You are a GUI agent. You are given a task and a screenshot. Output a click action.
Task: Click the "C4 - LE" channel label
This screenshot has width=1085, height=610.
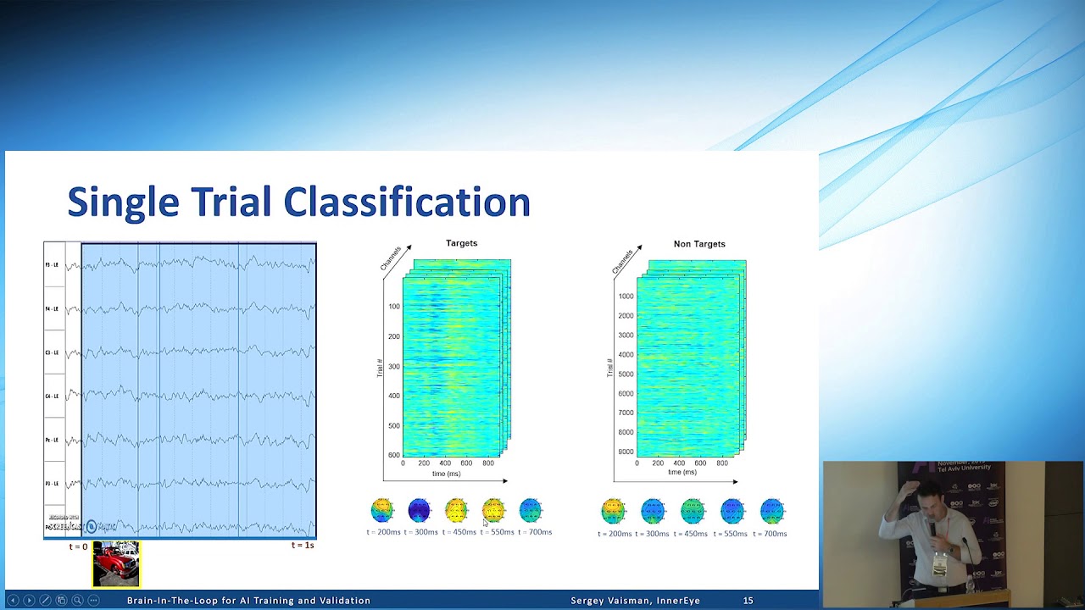[52, 396]
